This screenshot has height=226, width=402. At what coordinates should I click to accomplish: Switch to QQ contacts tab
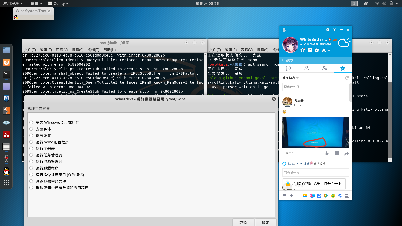(307, 68)
